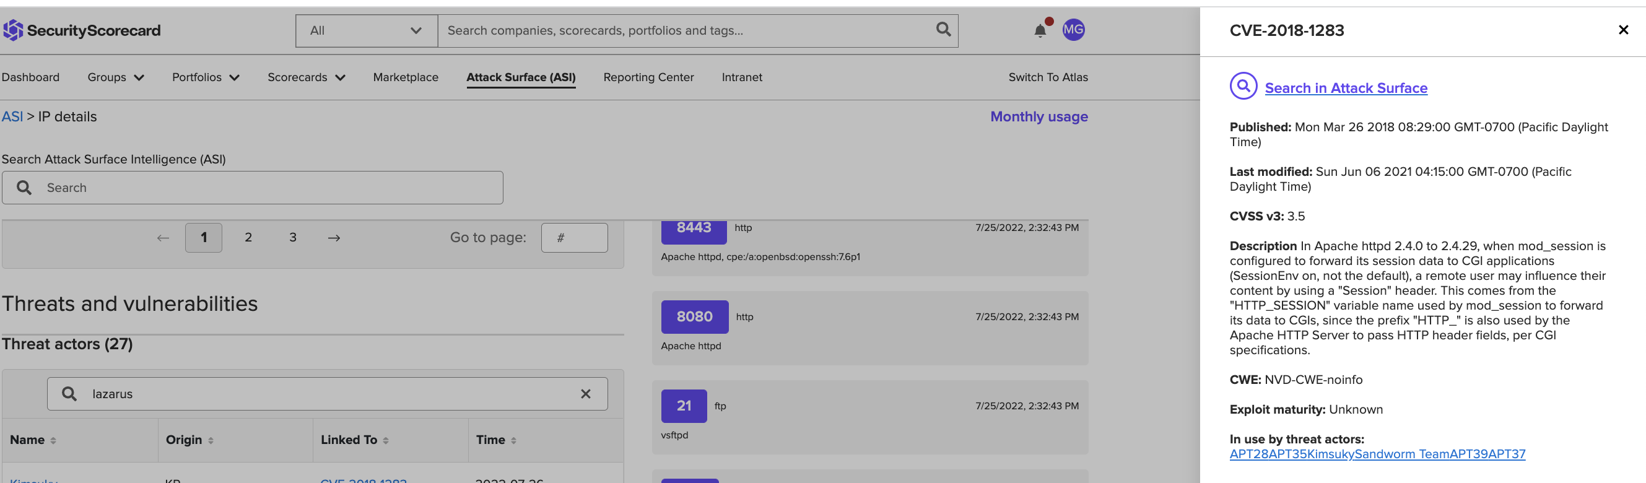Click the CVSS v3: 3.5 value
The image size is (1646, 483).
click(1267, 216)
